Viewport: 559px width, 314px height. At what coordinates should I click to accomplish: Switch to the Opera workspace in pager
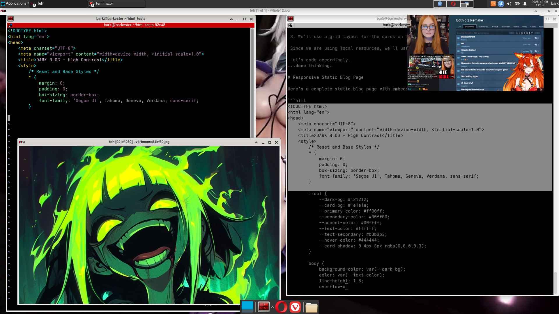pos(453,4)
